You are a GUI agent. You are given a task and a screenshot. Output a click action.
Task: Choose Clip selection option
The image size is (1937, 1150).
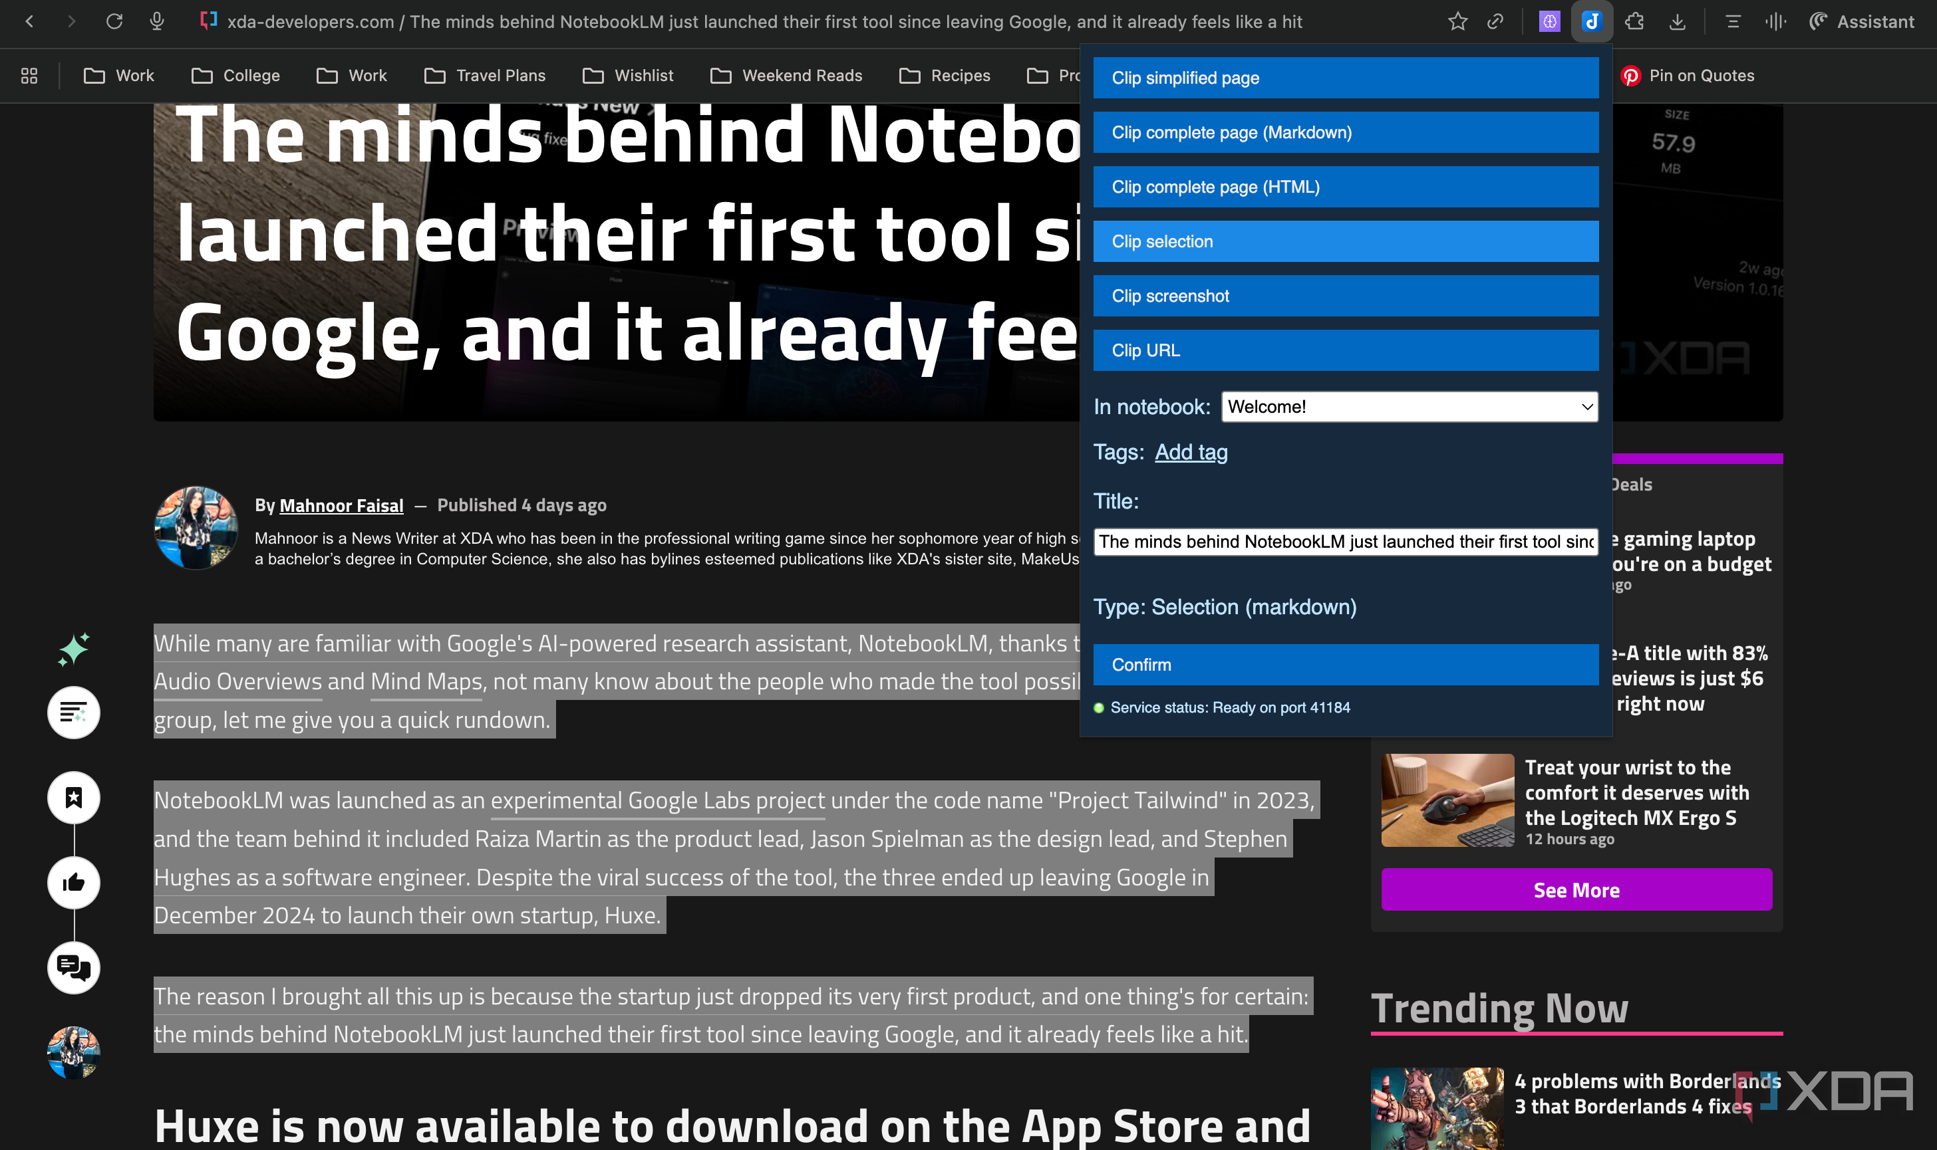coord(1346,241)
